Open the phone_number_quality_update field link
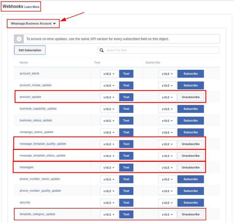The image size is (234, 223). pyautogui.click(x=40, y=191)
